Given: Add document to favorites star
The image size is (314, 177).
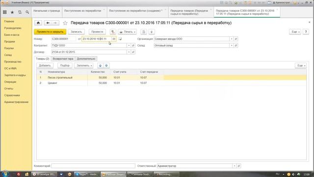Looking at the screenshot, I should pos(65,23).
